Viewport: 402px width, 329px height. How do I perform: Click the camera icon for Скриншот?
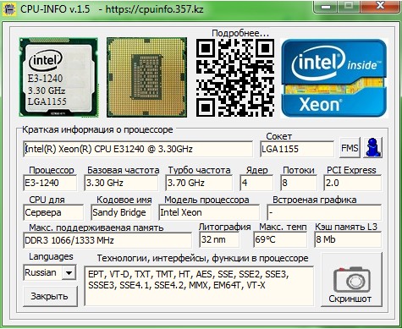coord(352,280)
